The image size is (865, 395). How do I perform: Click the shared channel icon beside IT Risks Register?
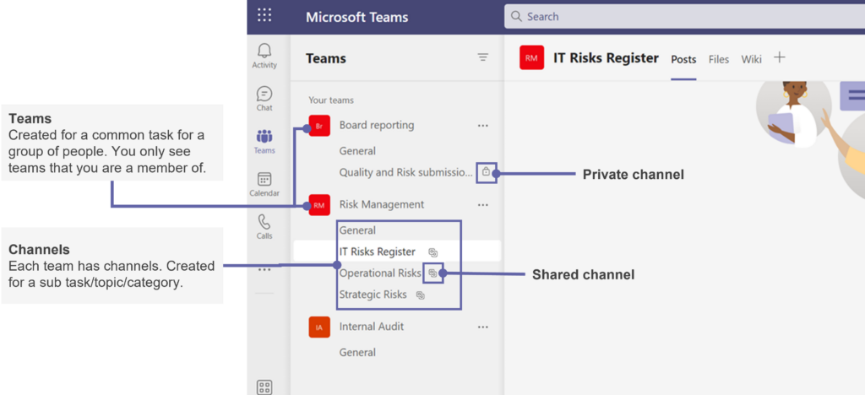[433, 252]
